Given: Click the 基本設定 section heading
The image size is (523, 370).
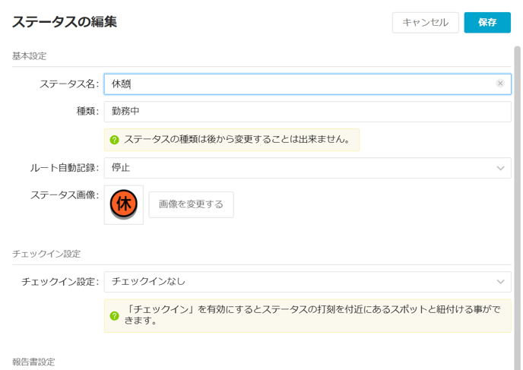Looking at the screenshot, I should [x=30, y=56].
